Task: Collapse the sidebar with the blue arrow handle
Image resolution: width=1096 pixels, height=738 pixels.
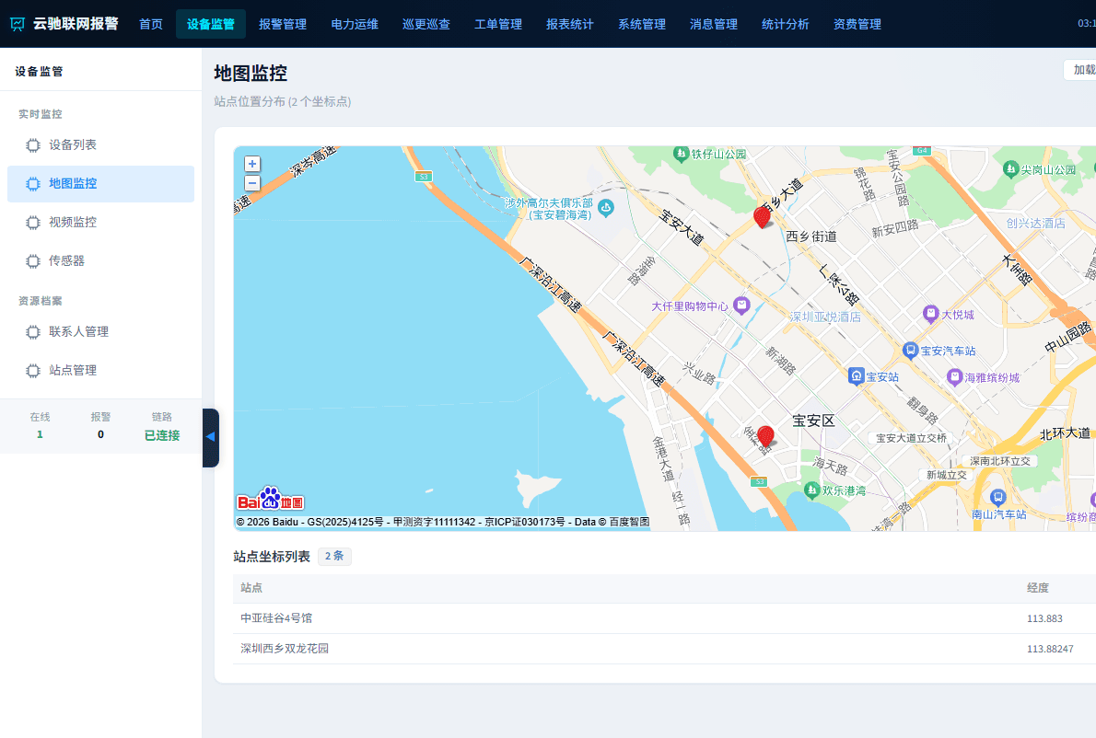Action: pyautogui.click(x=210, y=437)
